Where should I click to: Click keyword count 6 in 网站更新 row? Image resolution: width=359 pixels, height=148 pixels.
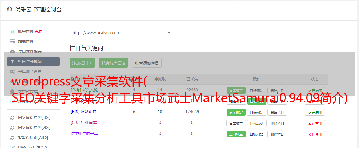coord(134,112)
